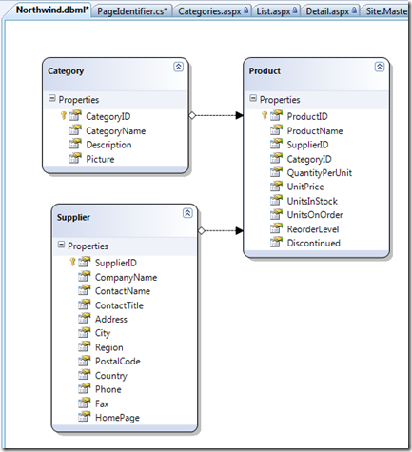The width and height of the screenshot is (412, 452).
Task: Collapse the Properties section in Category
Action: 52,98
